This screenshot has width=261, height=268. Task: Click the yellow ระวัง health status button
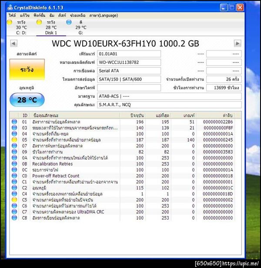[x=27, y=69]
